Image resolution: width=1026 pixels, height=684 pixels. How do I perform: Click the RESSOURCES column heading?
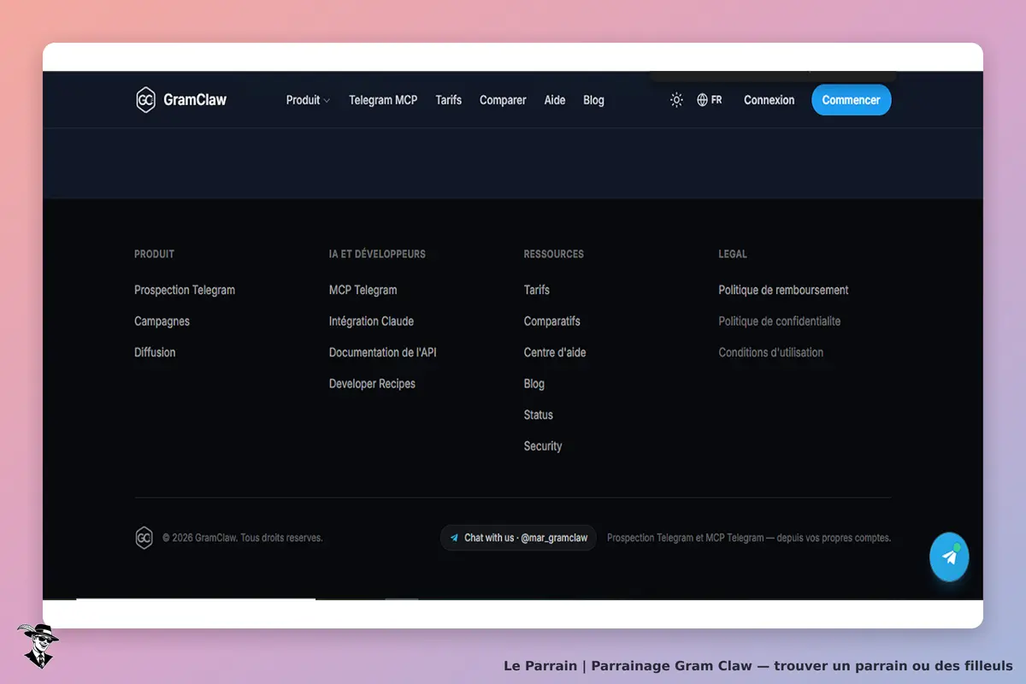[554, 254]
